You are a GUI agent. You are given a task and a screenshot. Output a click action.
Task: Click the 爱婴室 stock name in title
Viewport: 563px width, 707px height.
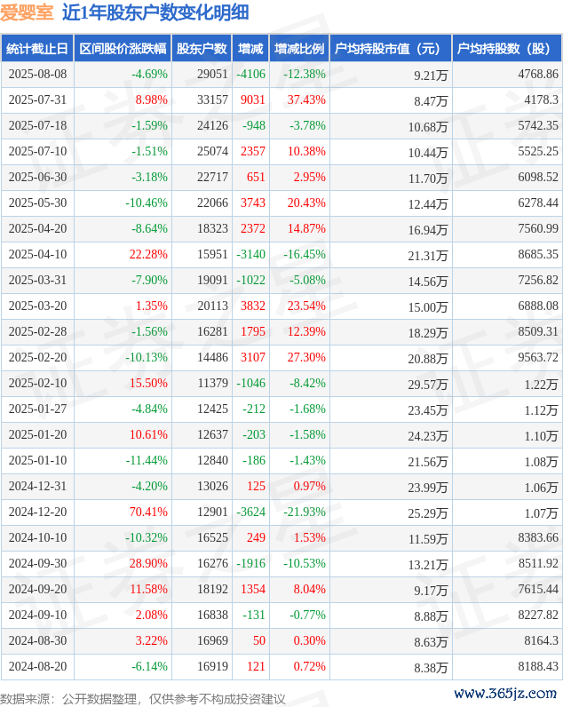27,12
